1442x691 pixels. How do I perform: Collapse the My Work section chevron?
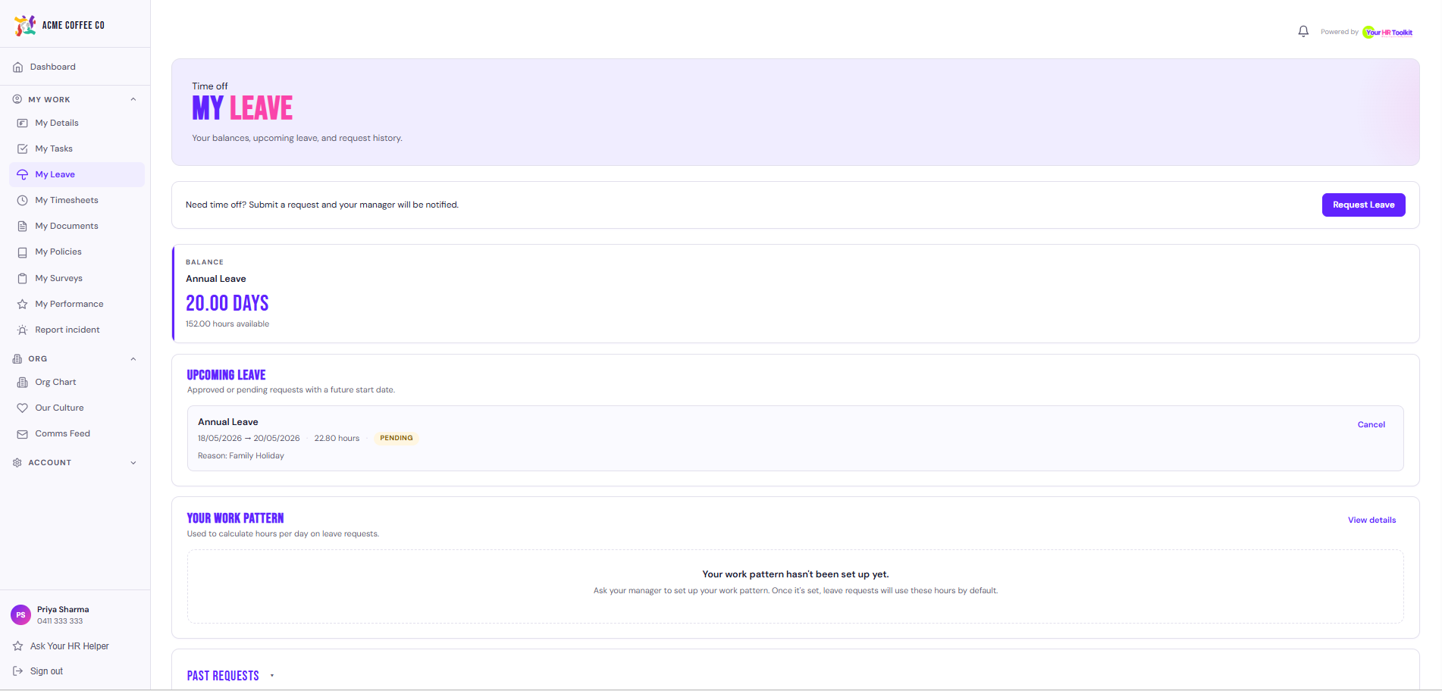(133, 99)
